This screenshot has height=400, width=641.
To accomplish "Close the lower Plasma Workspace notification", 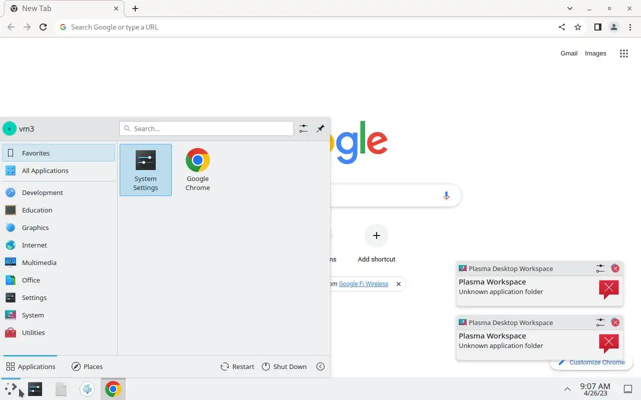I will point(615,322).
